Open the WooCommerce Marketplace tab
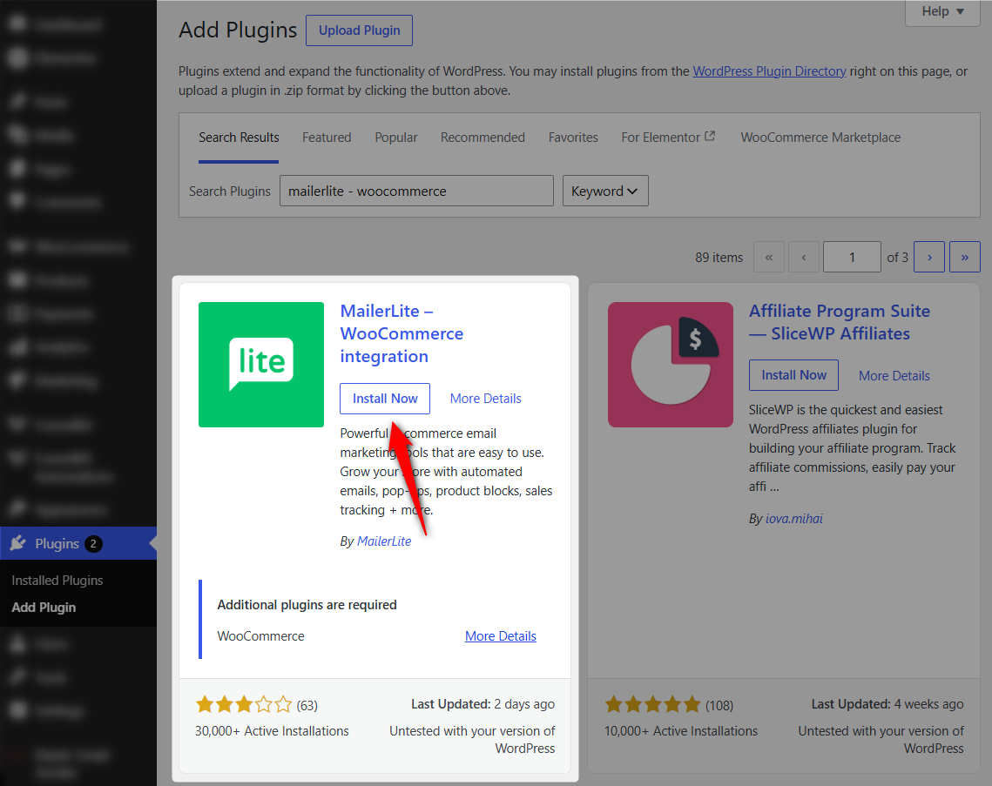The image size is (992, 786). (x=820, y=138)
